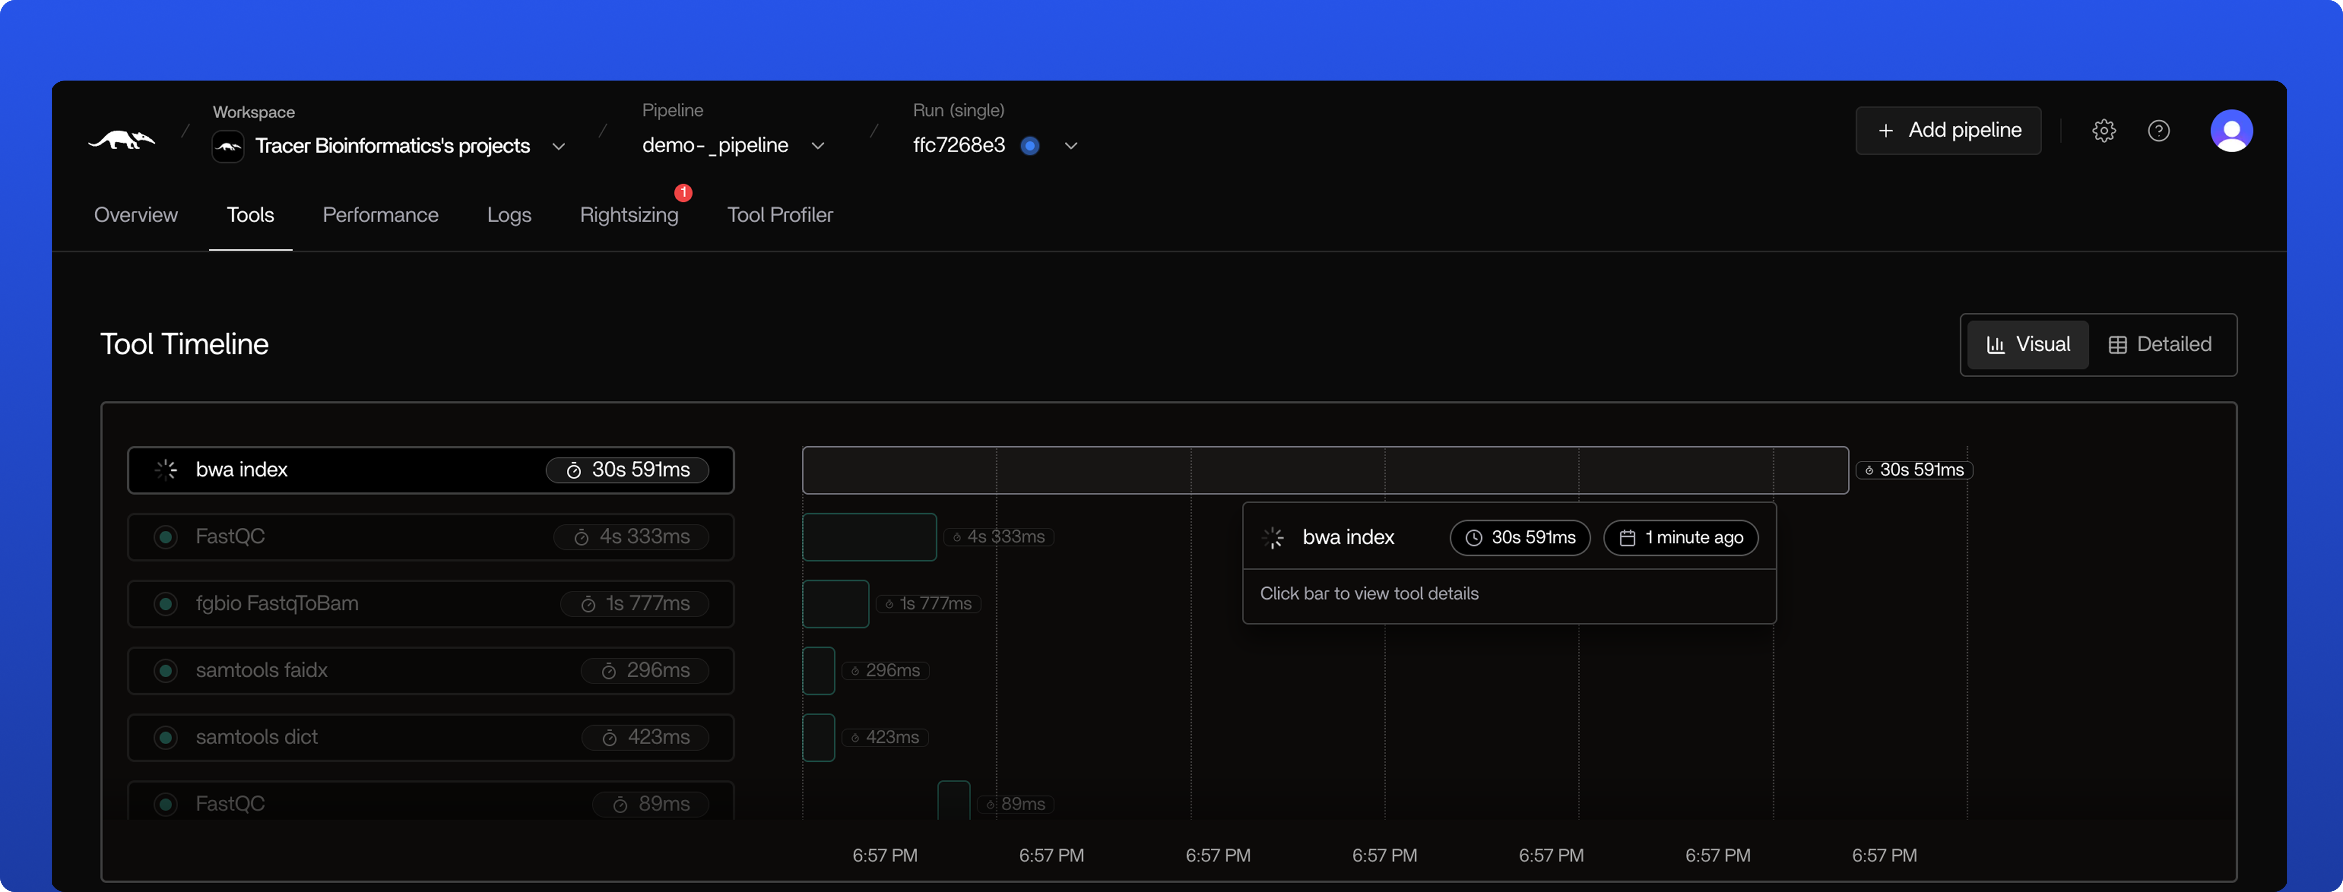Expand the demo-_pipeline dropdown chevron
Viewport: 2343px width, 892px height.
tap(818, 146)
